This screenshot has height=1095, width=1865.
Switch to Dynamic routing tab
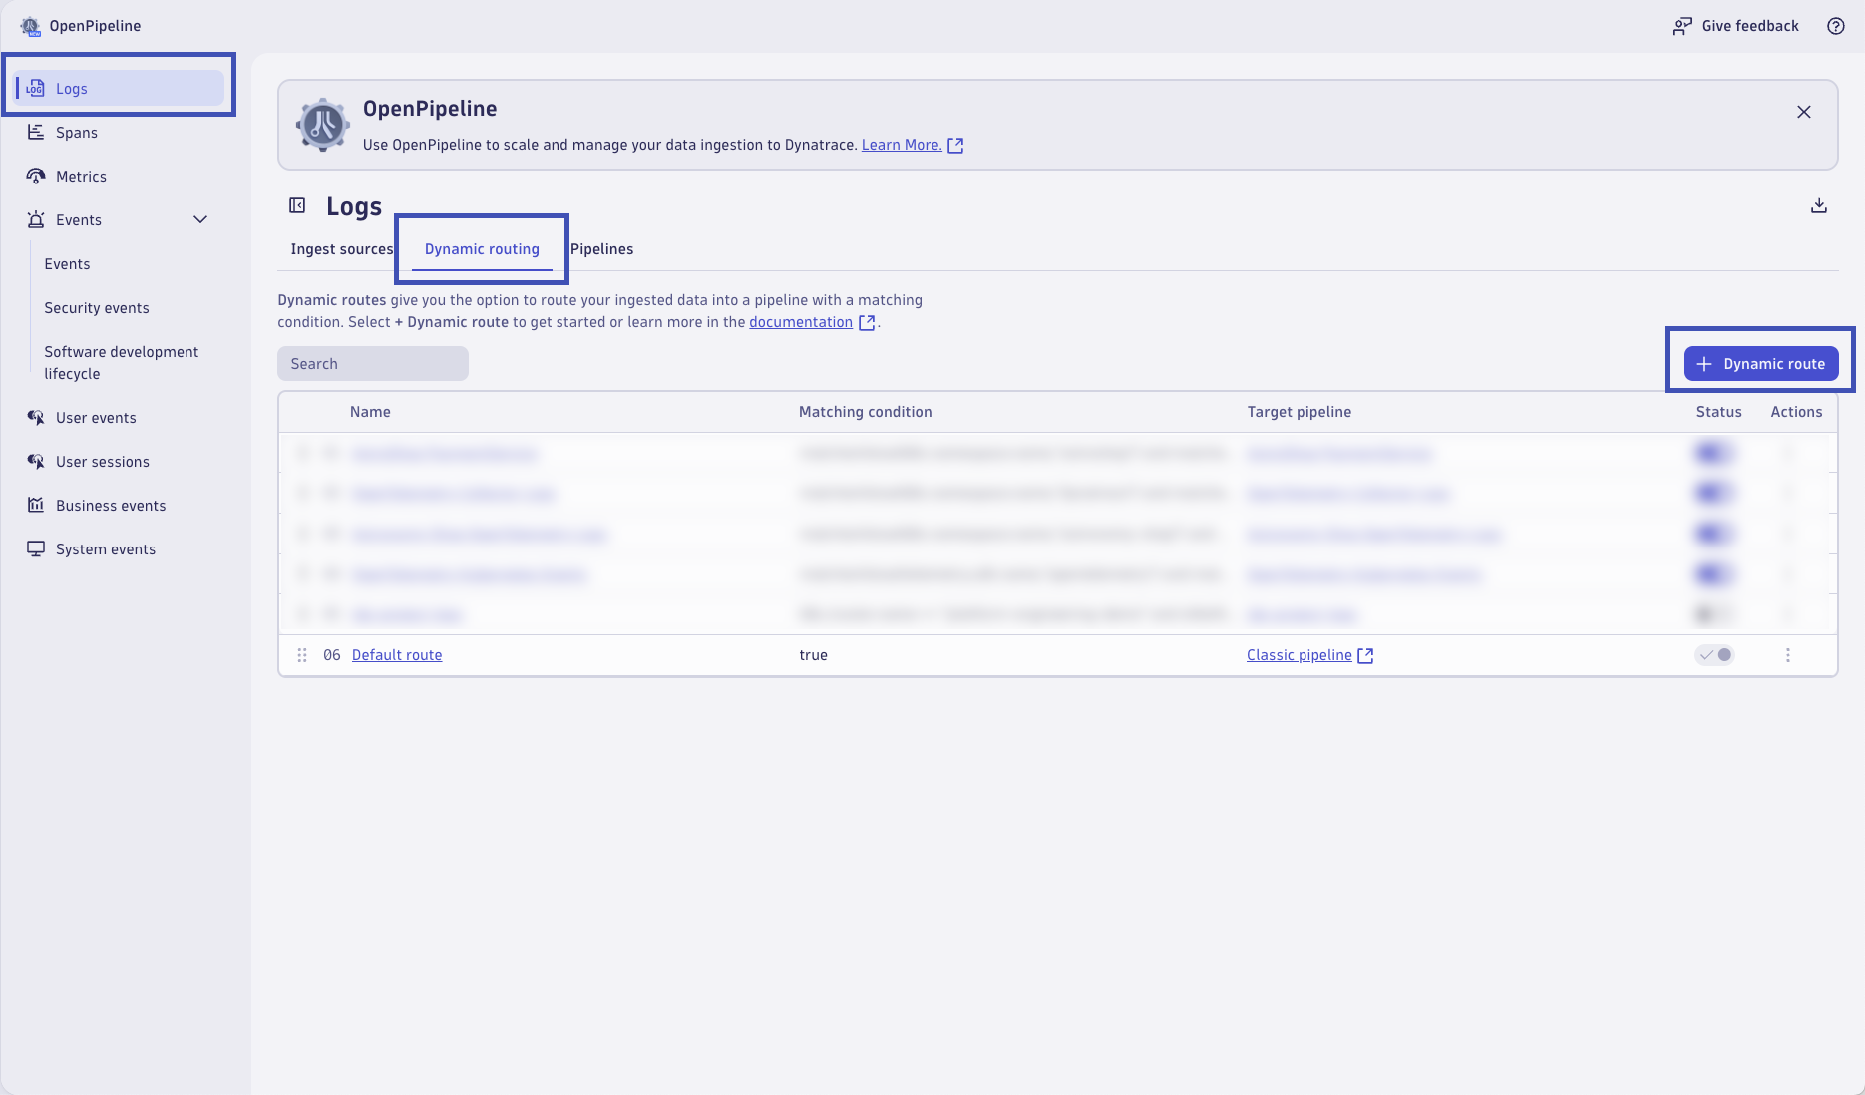(482, 249)
